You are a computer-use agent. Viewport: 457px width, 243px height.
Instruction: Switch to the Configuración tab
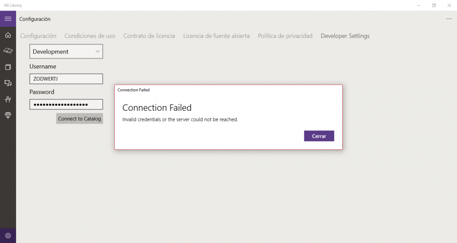(x=38, y=36)
